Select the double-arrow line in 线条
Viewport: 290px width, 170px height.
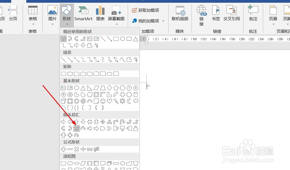click(x=77, y=60)
